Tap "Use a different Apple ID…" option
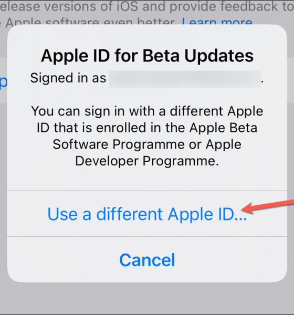The height and width of the screenshot is (315, 294). (x=147, y=214)
